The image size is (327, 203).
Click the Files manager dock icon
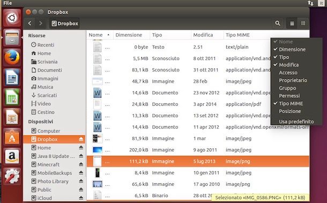[12, 38]
